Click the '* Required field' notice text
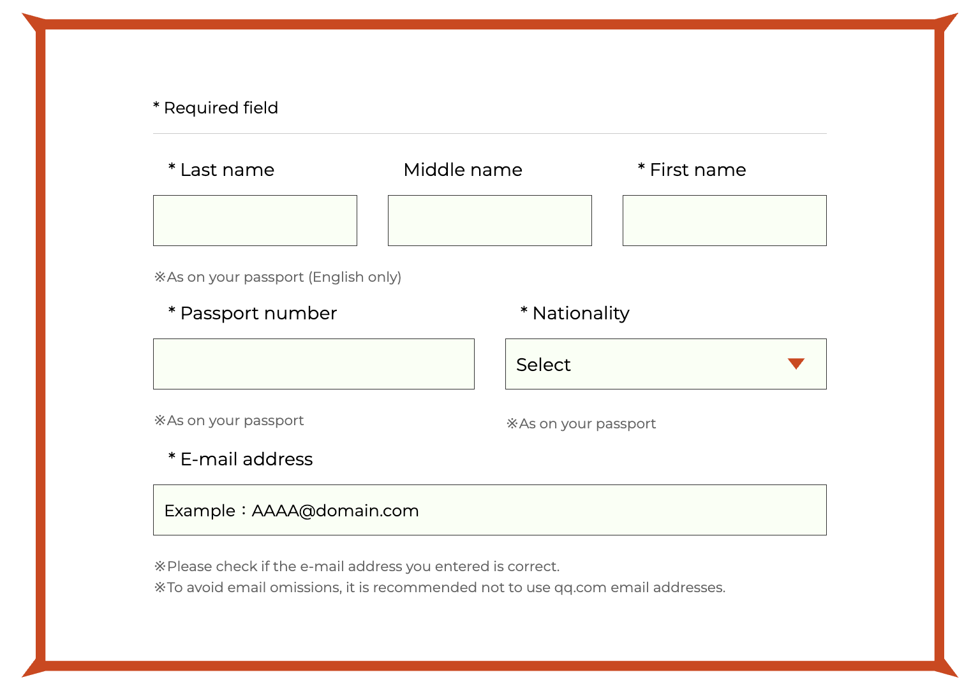971x691 pixels. (x=216, y=108)
